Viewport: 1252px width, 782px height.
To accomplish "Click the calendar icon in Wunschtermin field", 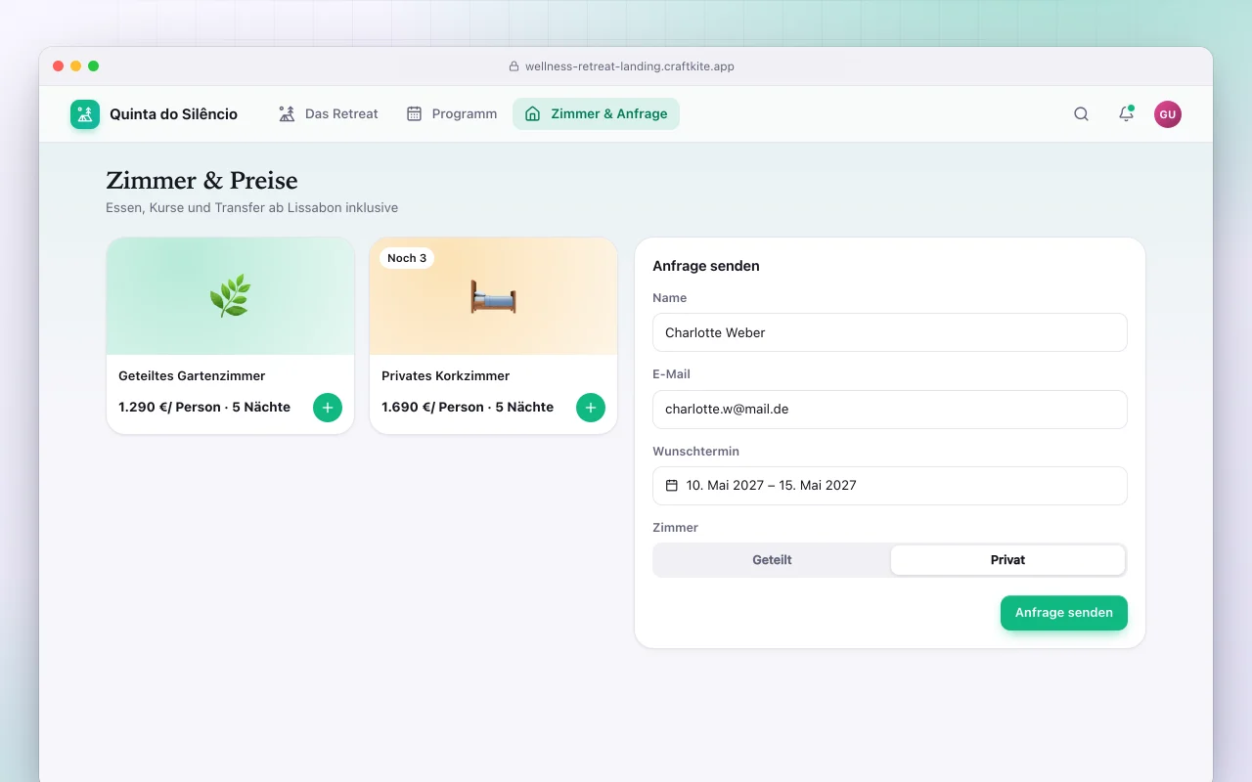I will [x=672, y=486].
